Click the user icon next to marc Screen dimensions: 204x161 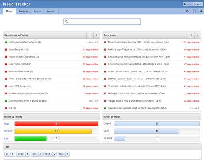[x=184, y=4]
